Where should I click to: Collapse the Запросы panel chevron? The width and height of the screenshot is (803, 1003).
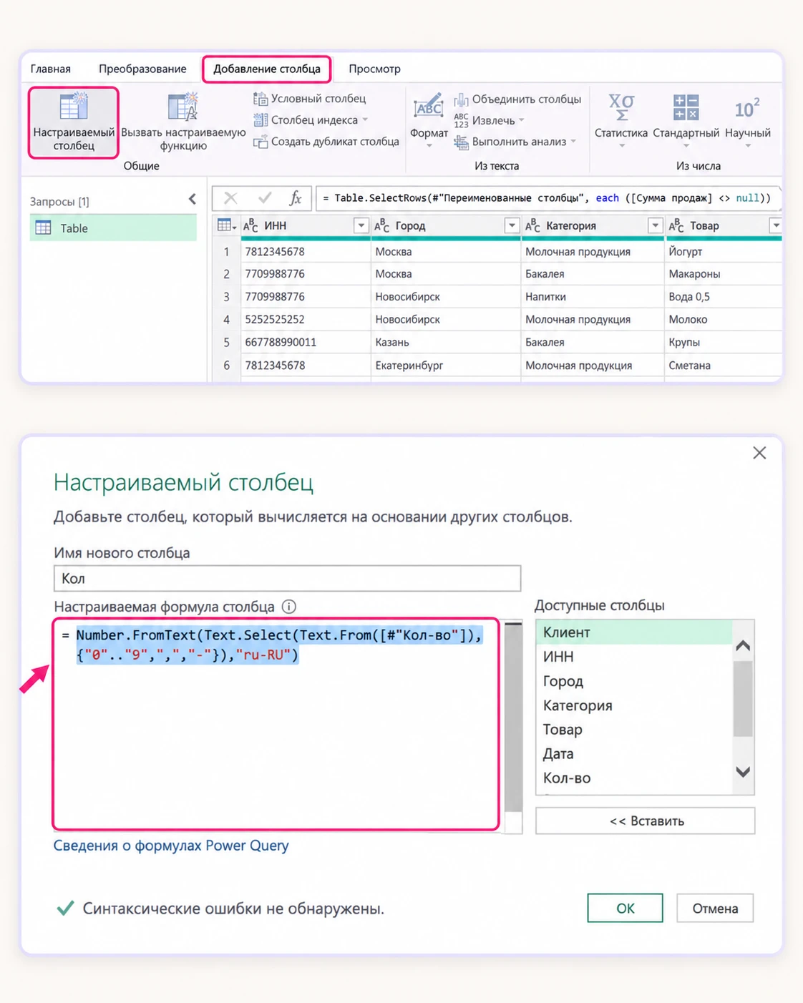[x=192, y=200]
